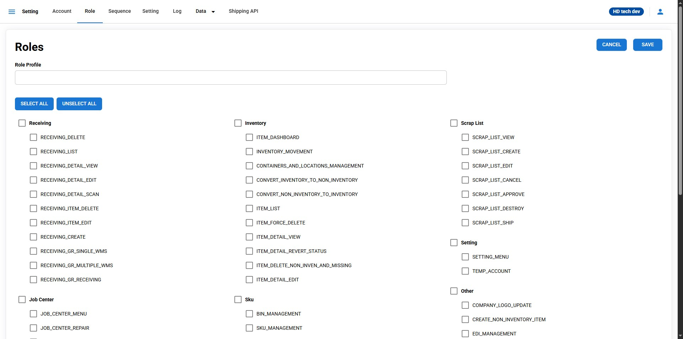Enable the ITEM_DASHBOARD permission
This screenshot has height=339, width=683.
[x=249, y=137]
